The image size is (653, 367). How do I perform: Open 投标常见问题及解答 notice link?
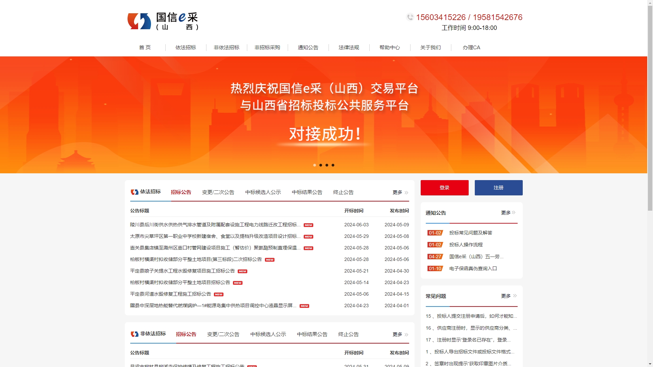(470, 233)
